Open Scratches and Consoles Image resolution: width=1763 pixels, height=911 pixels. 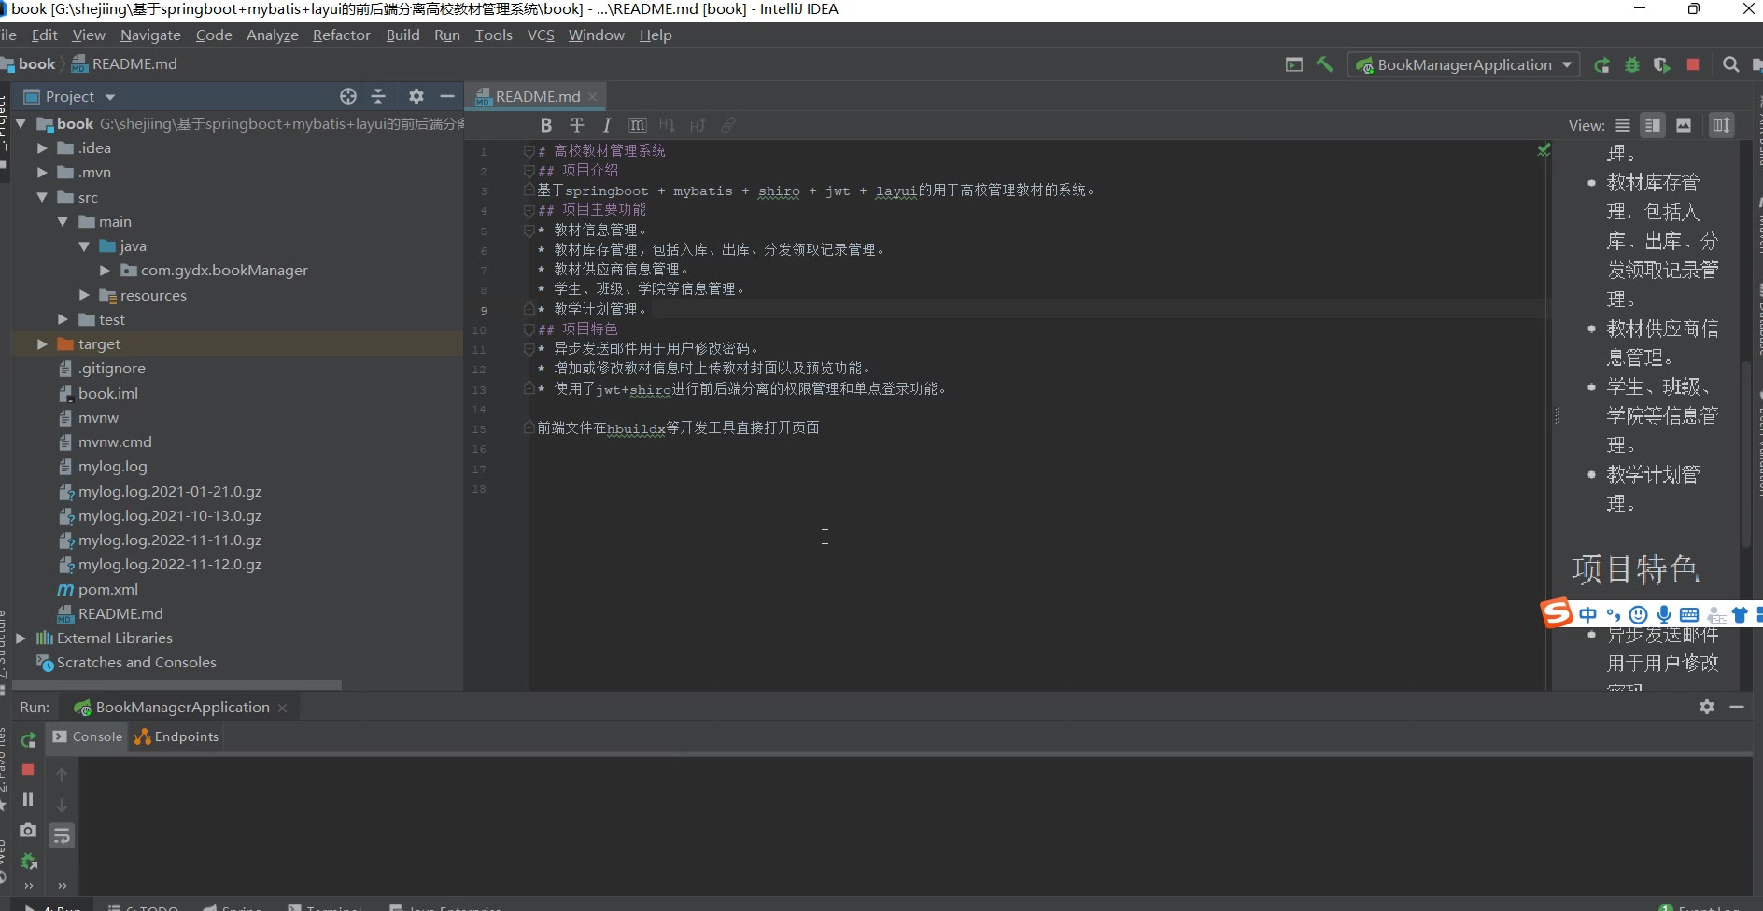tap(126, 663)
